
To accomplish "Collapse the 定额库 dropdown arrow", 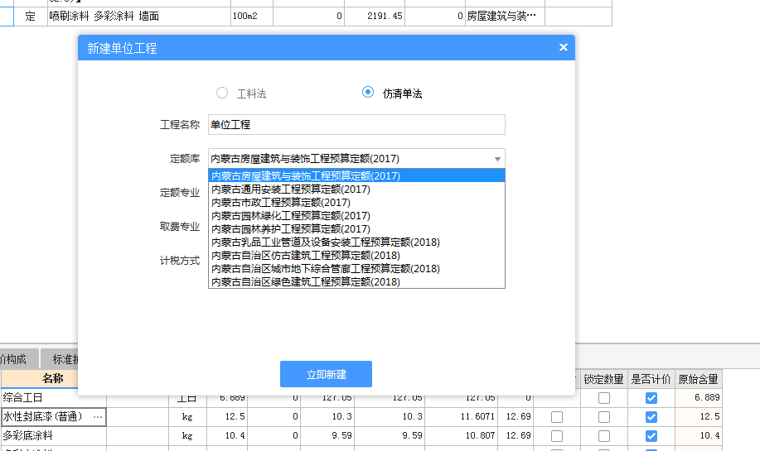I will (497, 159).
